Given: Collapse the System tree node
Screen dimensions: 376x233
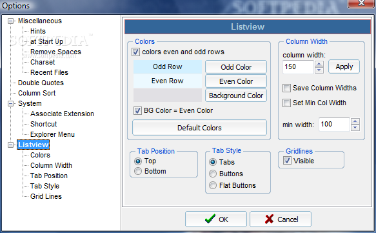Looking at the screenshot, I should click(10, 104).
